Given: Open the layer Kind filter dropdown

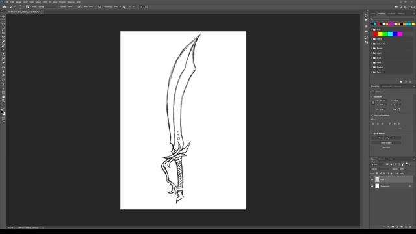Looking at the screenshot, I should click(378, 164).
